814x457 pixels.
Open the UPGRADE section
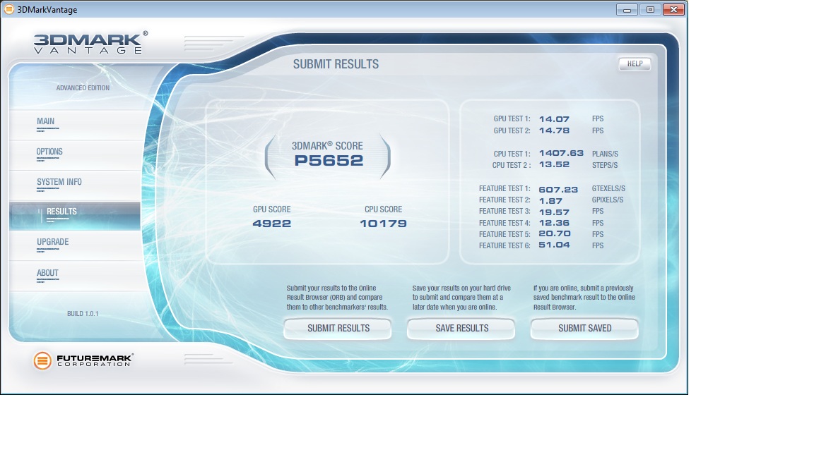[x=75, y=245]
